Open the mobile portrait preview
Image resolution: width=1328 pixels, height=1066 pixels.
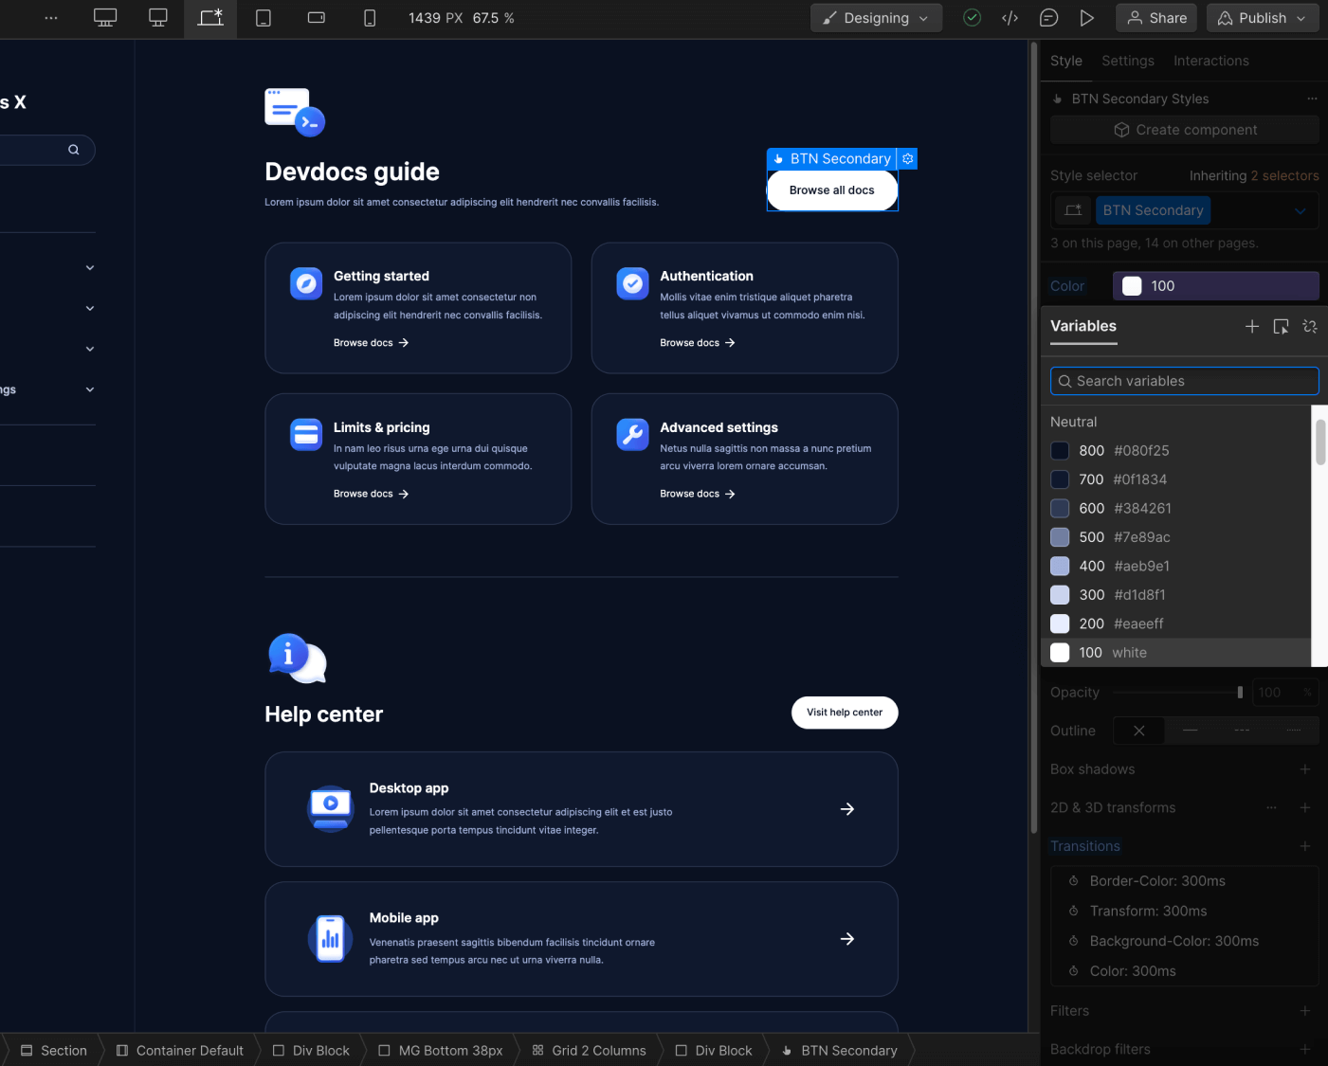click(x=370, y=17)
